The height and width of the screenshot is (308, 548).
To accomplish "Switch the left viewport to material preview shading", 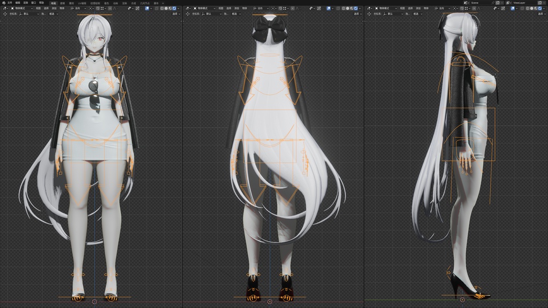I will click(x=171, y=9).
